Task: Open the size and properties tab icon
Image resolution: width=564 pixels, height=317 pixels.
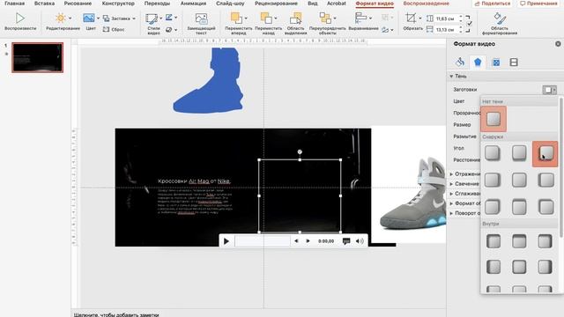Action: pos(496,63)
